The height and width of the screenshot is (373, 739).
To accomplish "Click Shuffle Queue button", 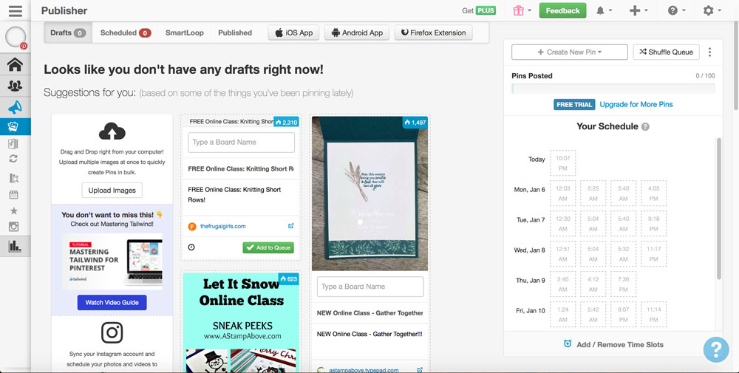I will 666,52.
